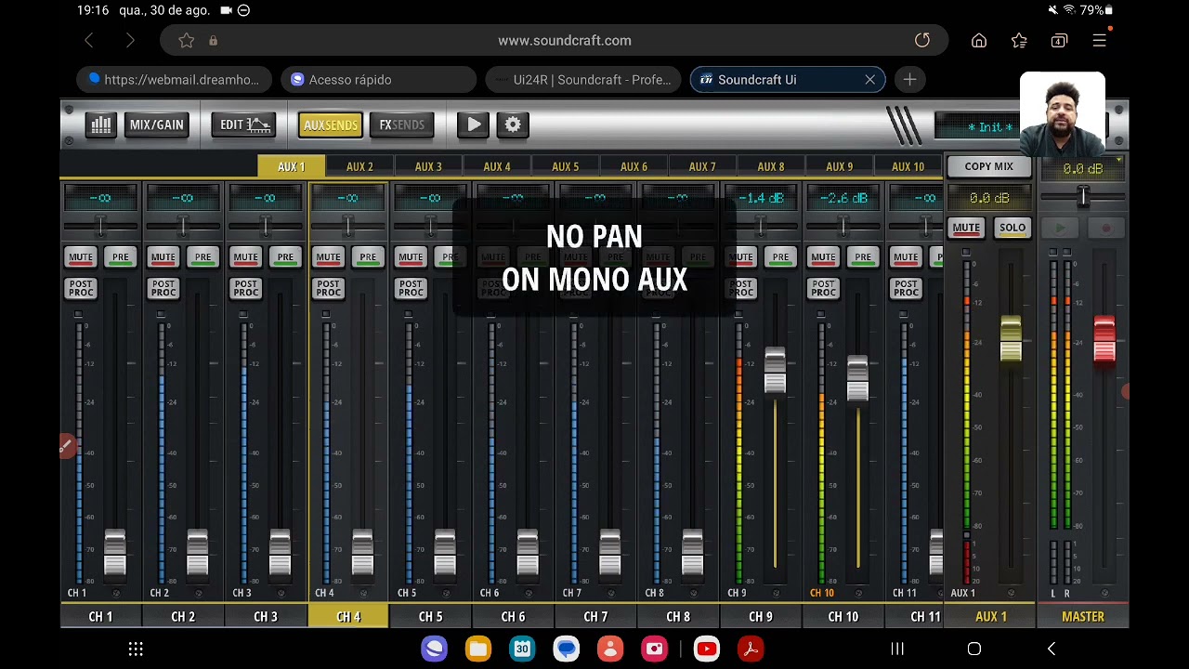Viewport: 1189px width, 669px height.
Task: Open the Android app drawer
Action: (x=136, y=649)
